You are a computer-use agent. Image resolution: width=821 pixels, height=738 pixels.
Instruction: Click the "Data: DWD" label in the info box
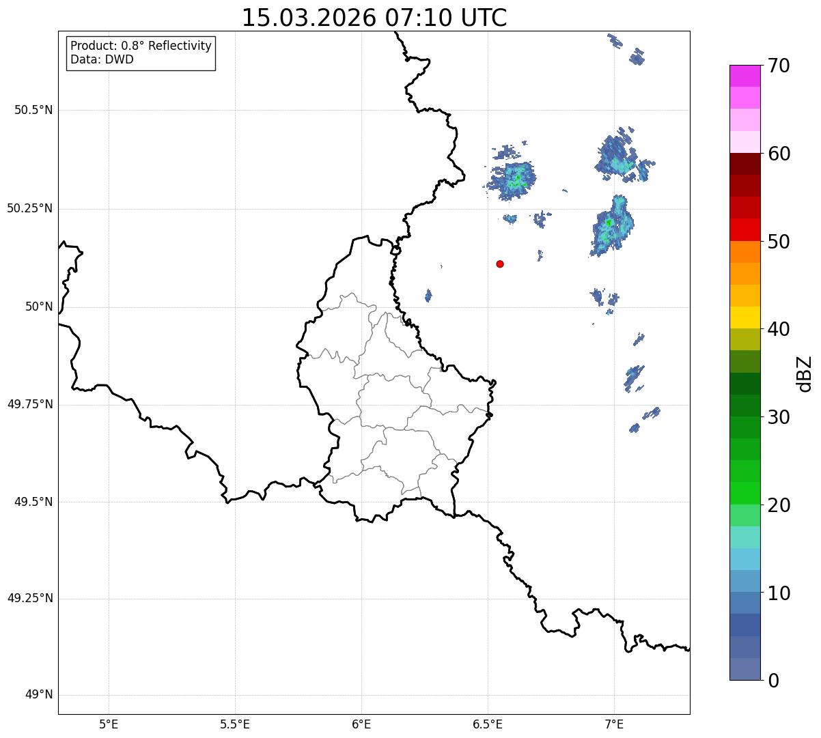point(102,59)
